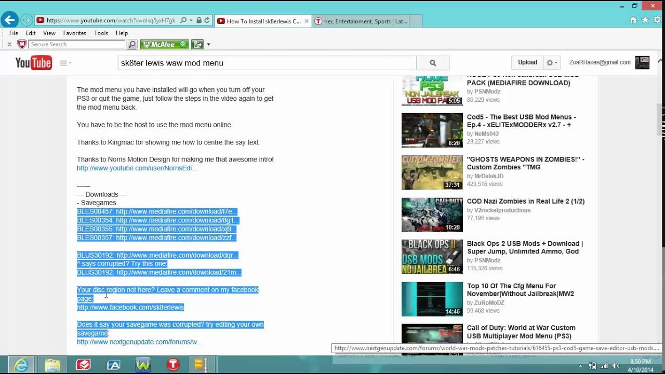Close the 'How To Install sk8erlewis' tab
Image resolution: width=665 pixels, height=374 pixels.
pos(306,21)
